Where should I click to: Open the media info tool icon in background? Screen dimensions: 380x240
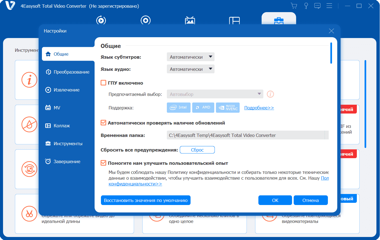click(29, 80)
